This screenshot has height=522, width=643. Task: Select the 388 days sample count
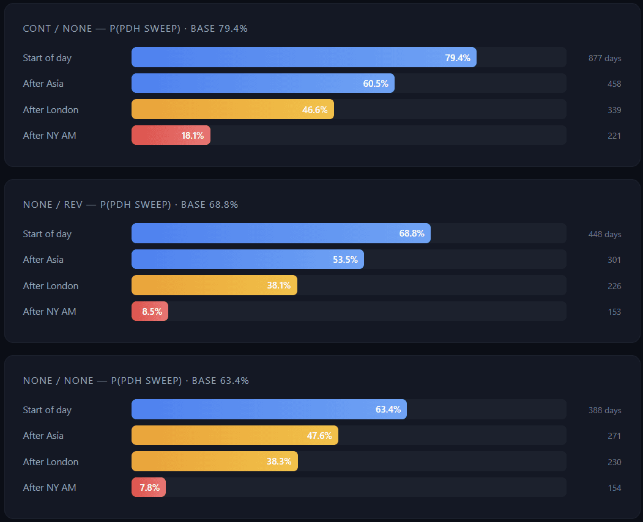pos(604,411)
